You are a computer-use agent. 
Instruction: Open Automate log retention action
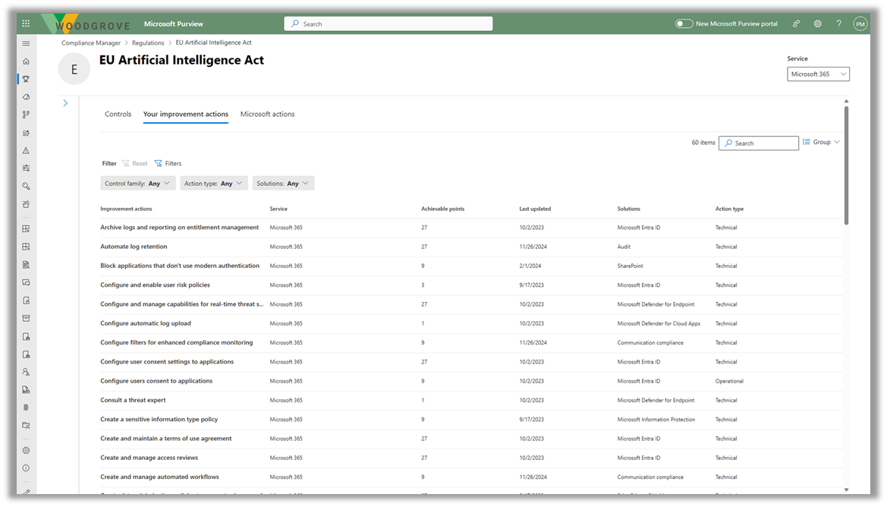pos(134,247)
